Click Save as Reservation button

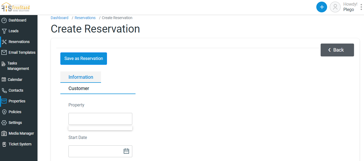coord(84,59)
